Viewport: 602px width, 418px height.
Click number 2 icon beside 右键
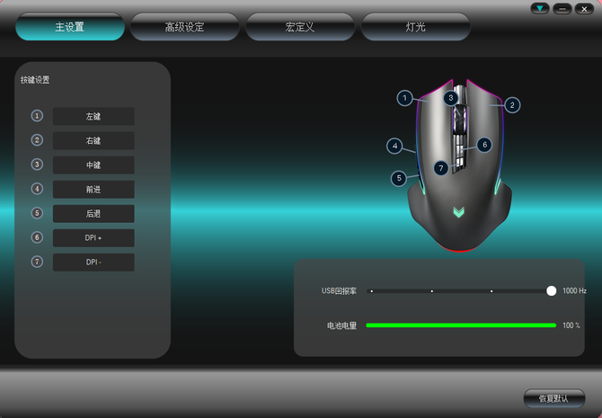pyautogui.click(x=37, y=140)
